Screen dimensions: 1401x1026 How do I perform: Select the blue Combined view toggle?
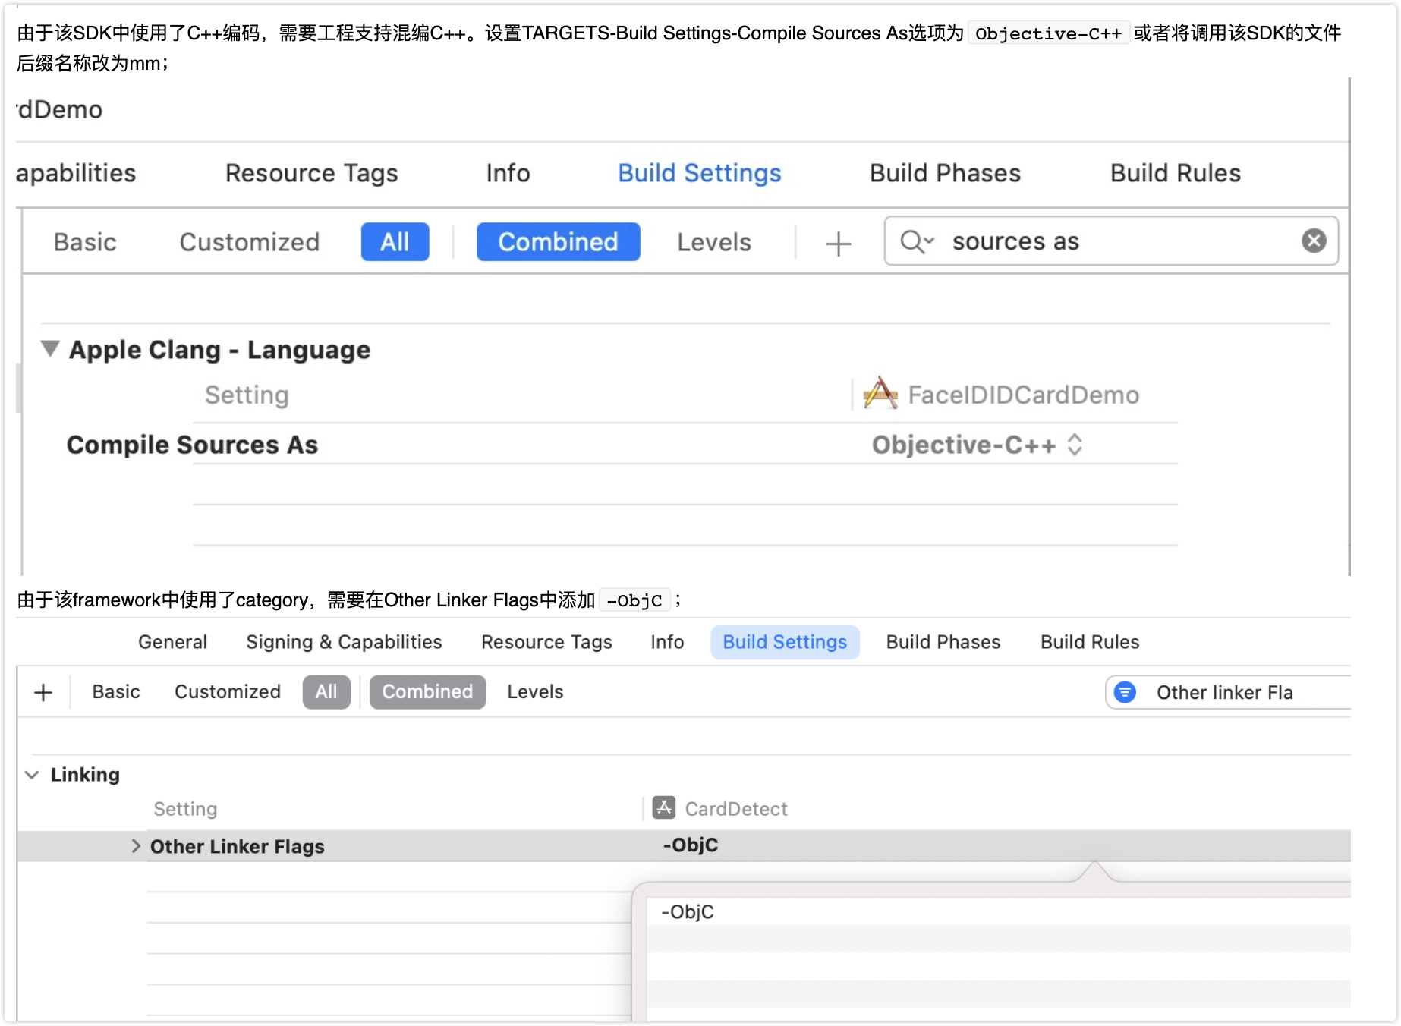(558, 242)
